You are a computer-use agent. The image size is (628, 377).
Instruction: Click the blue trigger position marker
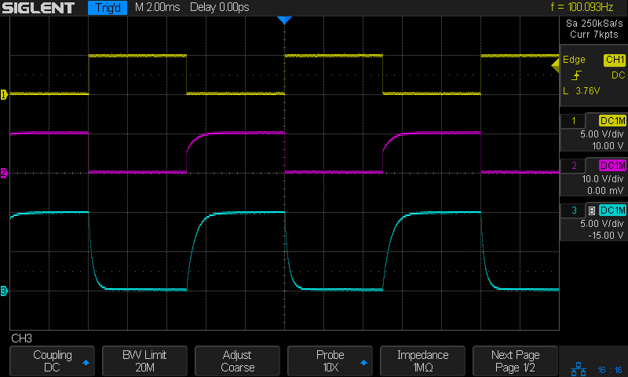tap(284, 20)
